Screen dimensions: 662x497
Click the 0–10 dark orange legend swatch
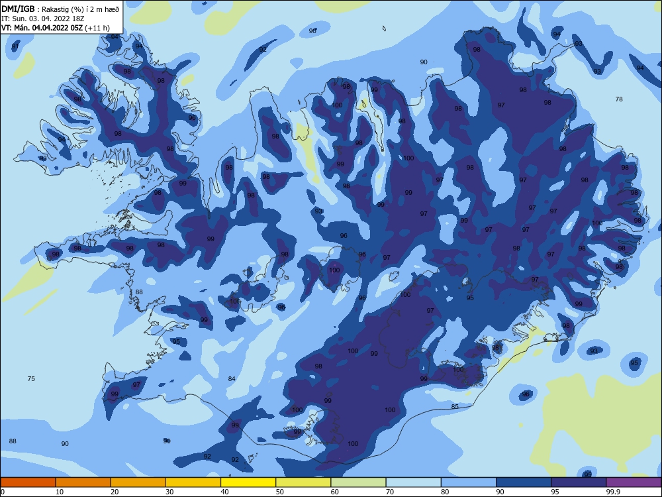tap(28, 482)
